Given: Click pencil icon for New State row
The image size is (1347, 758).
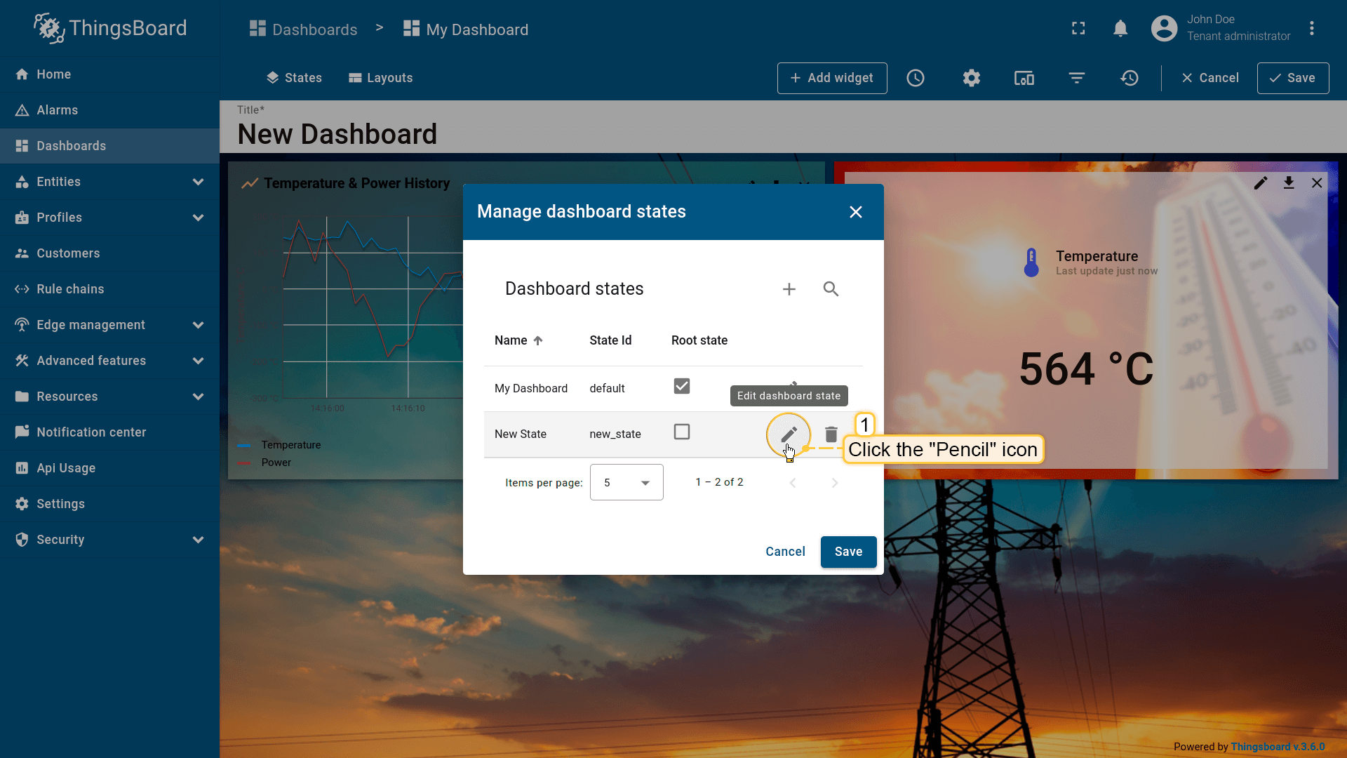Looking at the screenshot, I should [789, 434].
